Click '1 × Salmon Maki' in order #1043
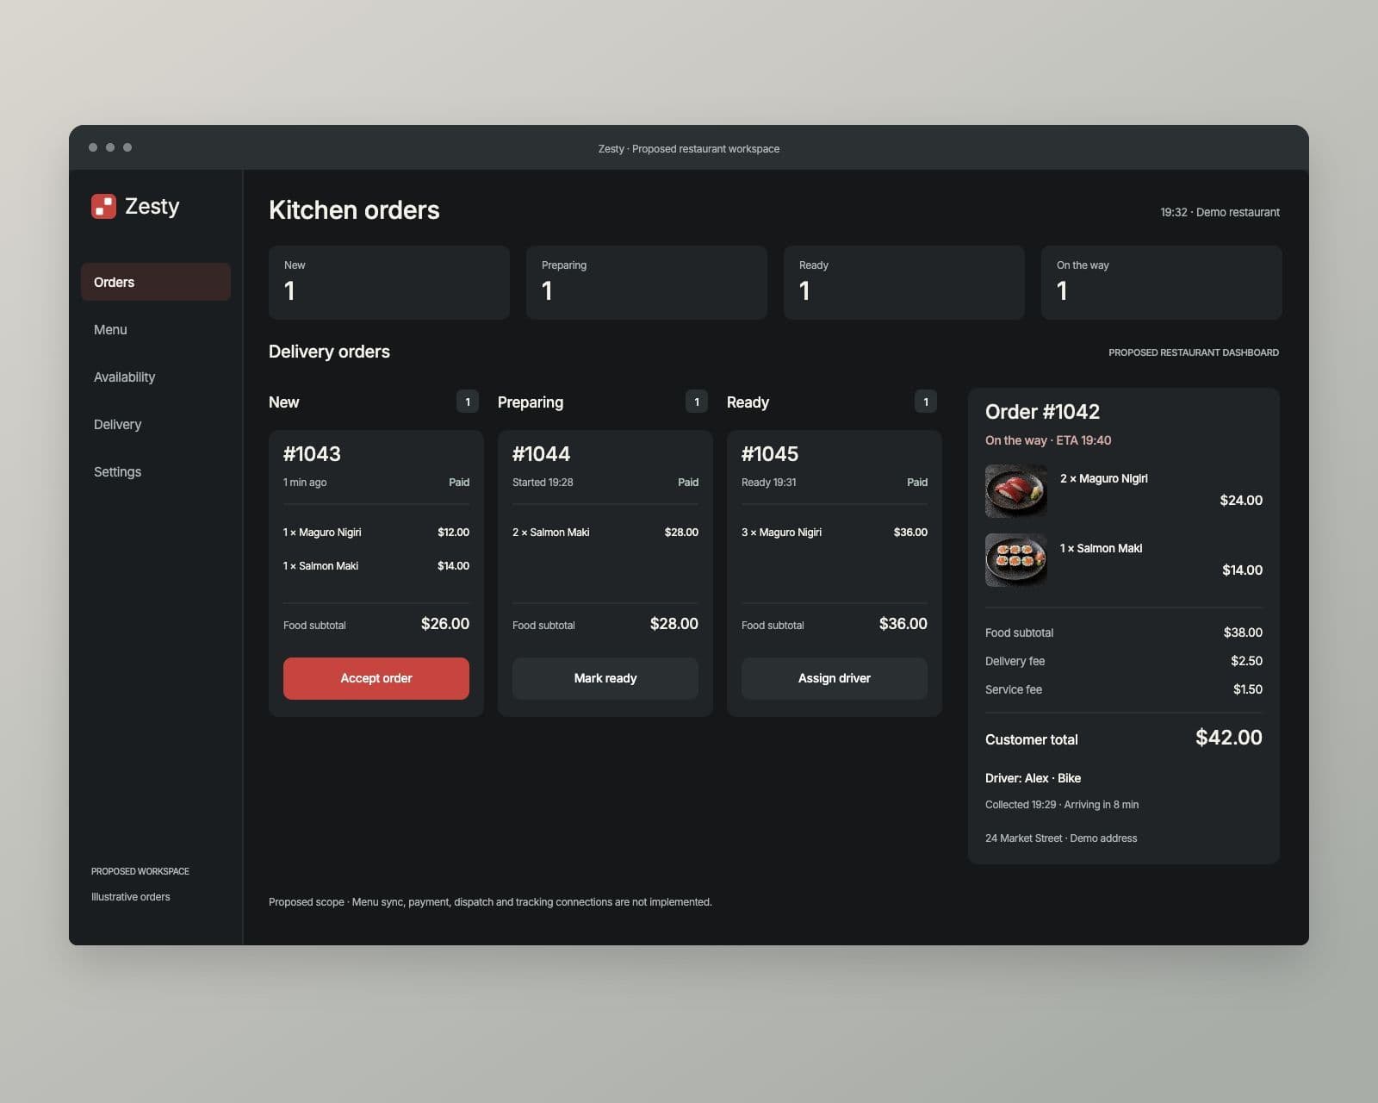The width and height of the screenshot is (1378, 1103). tap(320, 566)
